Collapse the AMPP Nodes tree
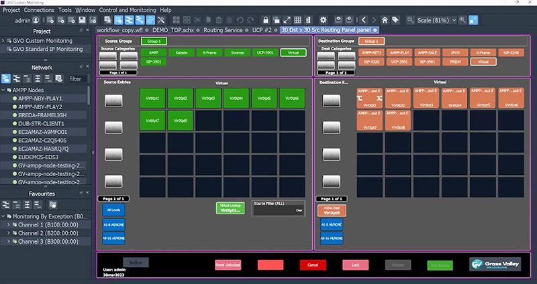This screenshot has width=537, height=284. click(6, 90)
